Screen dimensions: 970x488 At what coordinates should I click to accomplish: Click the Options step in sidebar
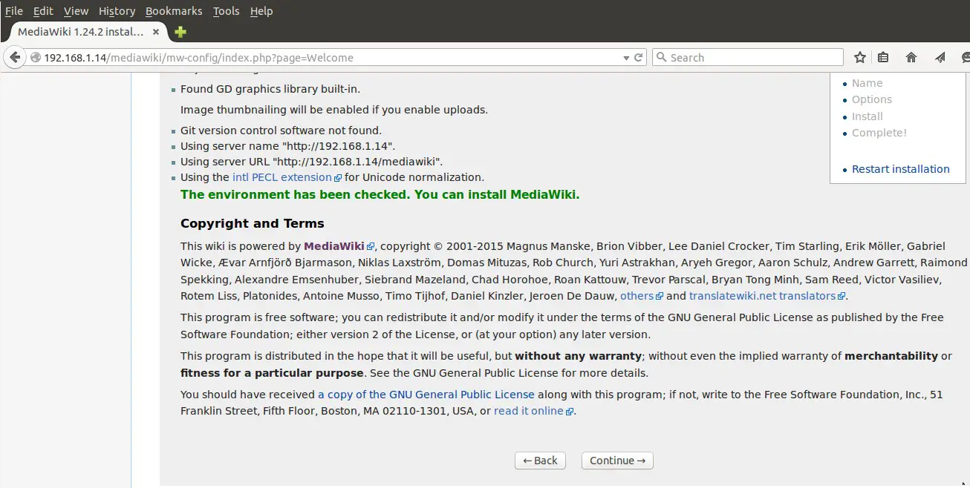(x=872, y=99)
